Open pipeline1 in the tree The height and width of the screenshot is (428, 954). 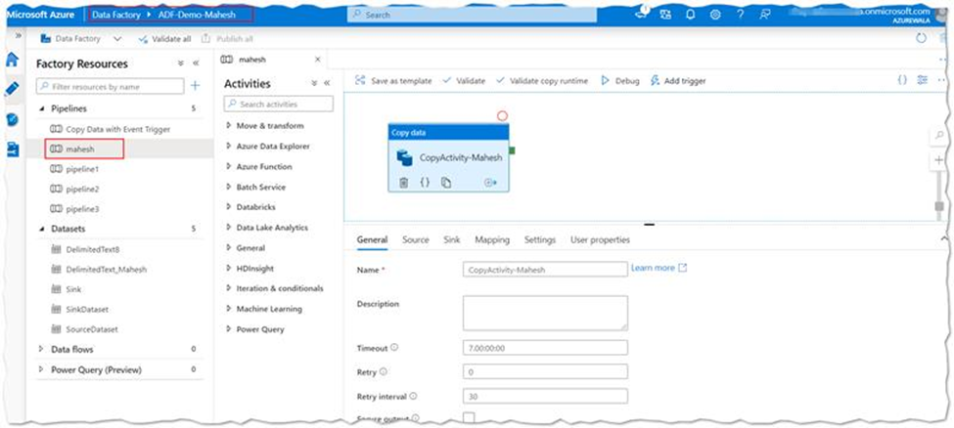(x=83, y=168)
